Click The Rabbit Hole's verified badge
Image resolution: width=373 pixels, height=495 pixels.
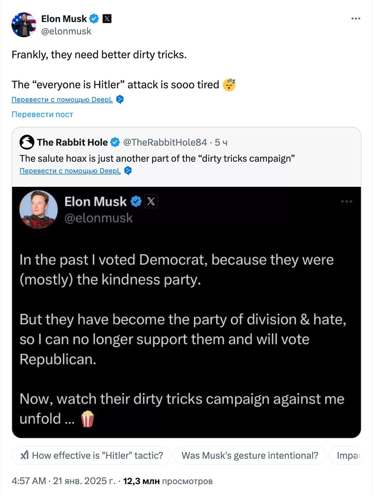coord(115,142)
